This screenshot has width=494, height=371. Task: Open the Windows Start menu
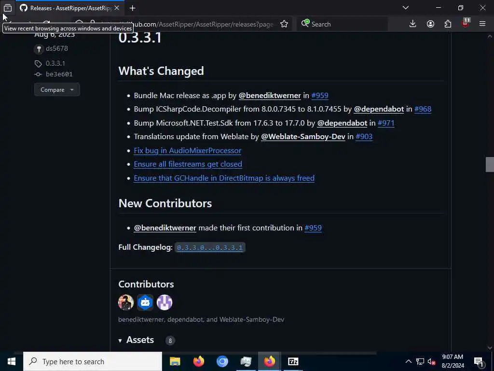click(12, 361)
